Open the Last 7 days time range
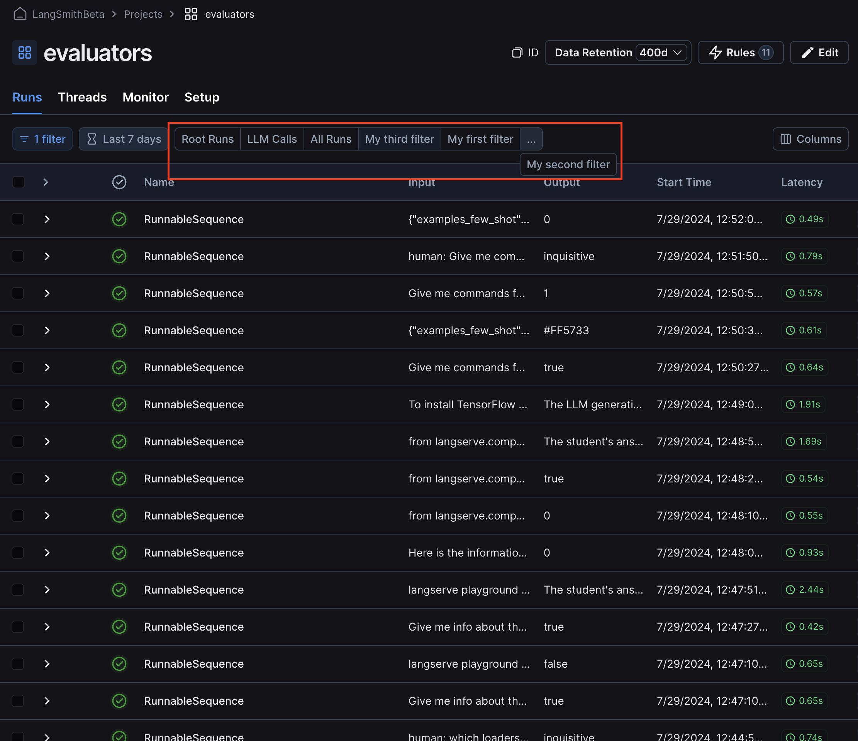The height and width of the screenshot is (741, 858). [124, 139]
